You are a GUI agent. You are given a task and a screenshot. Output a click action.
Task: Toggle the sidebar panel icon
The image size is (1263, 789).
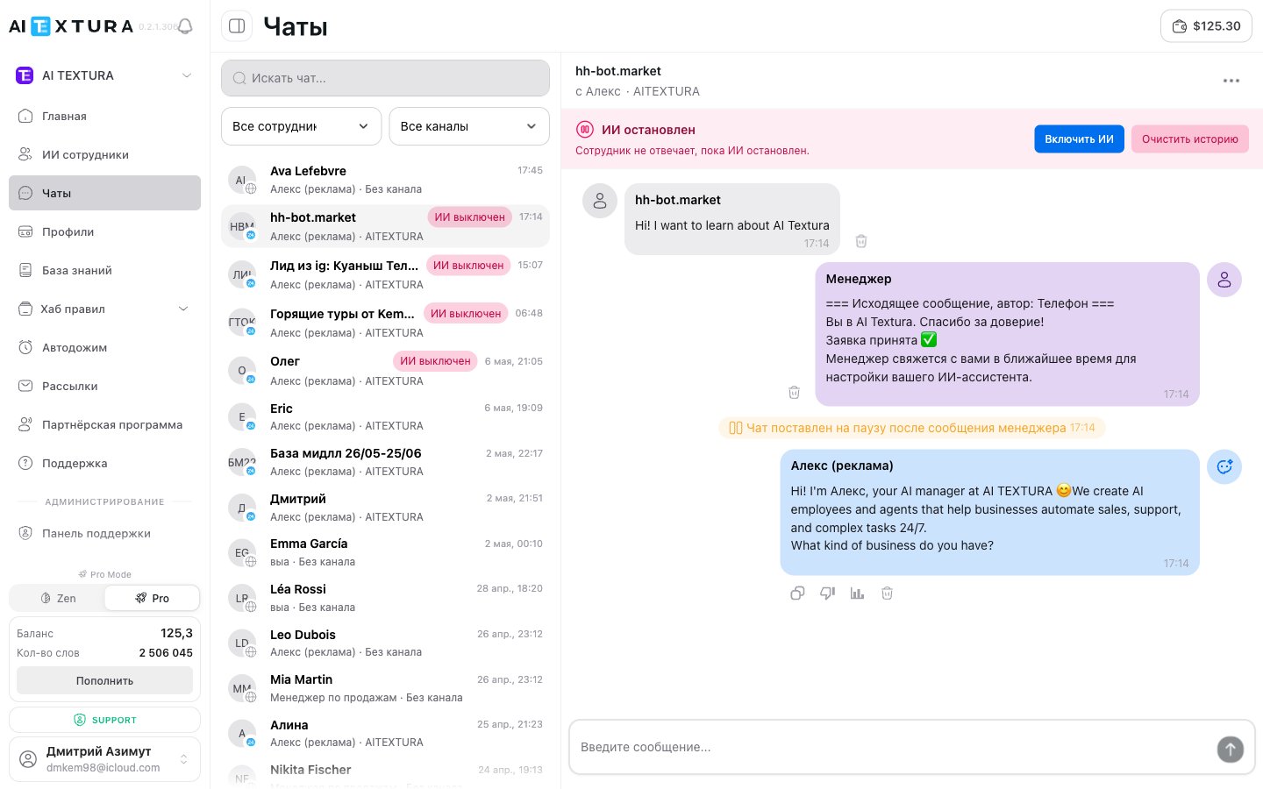pyautogui.click(x=237, y=26)
